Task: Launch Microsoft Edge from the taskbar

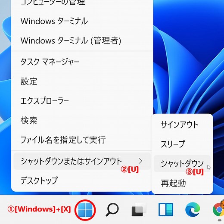Action: coord(193,210)
